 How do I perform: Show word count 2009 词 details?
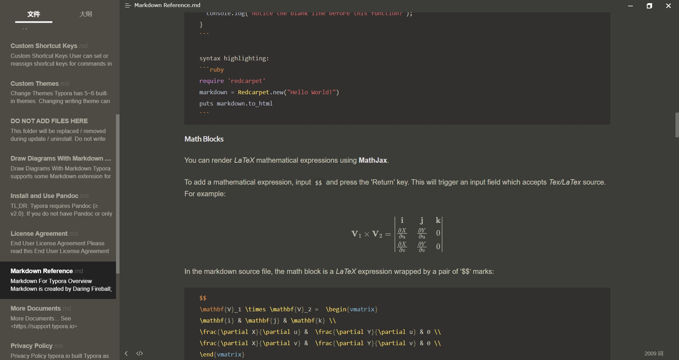point(654,353)
